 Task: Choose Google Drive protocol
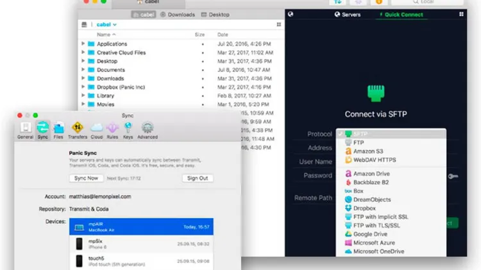391,234
